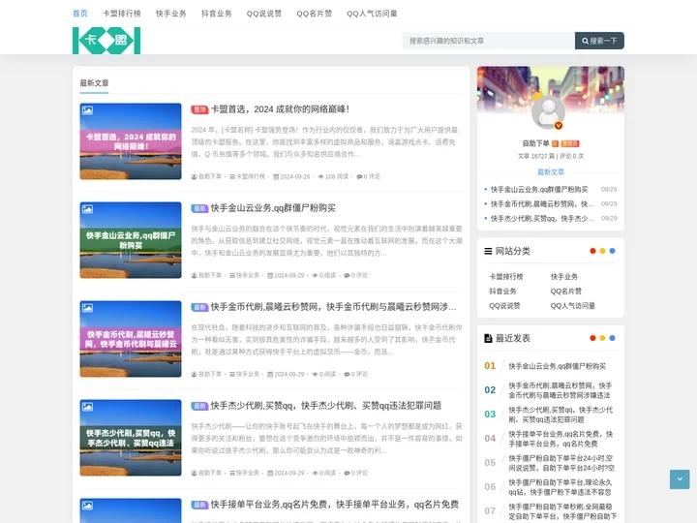The image size is (697, 523).
Task: Open thumbnail of 快手杰少代刷 article
Action: (x=131, y=438)
